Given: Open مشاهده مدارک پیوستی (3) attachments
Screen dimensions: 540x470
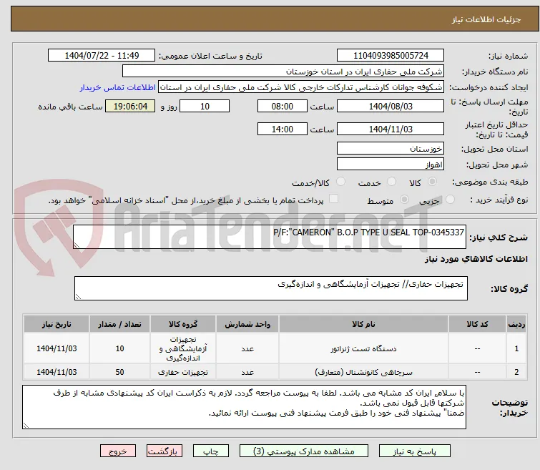Looking at the screenshot, I should [x=304, y=451].
